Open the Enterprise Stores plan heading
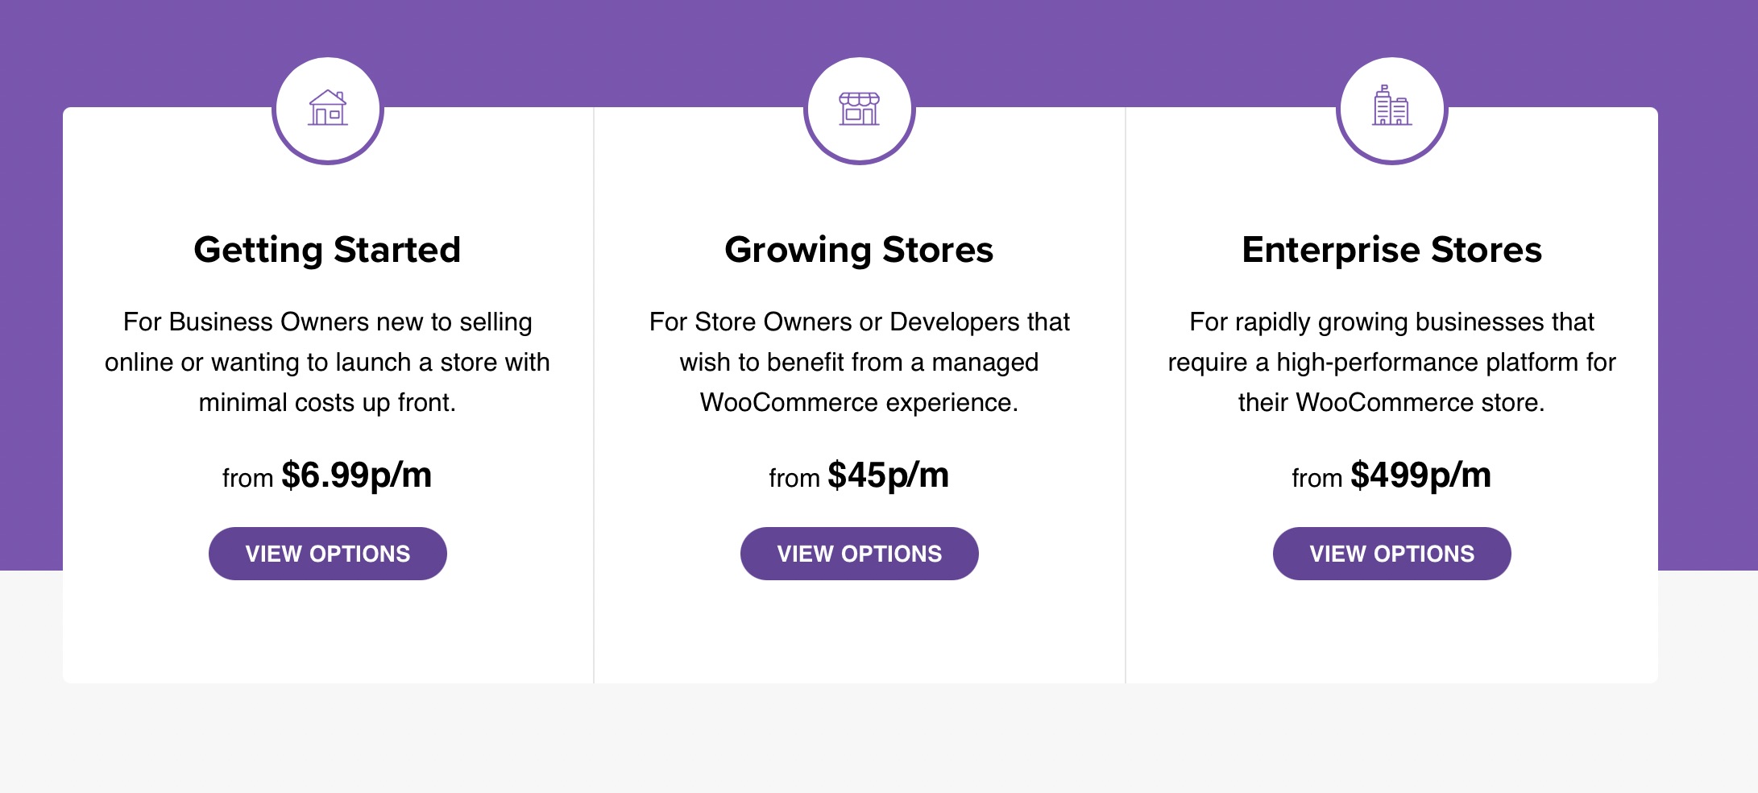The height and width of the screenshot is (793, 1758). click(1391, 249)
